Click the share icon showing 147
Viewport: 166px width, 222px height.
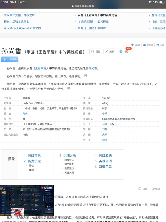point(157,45)
